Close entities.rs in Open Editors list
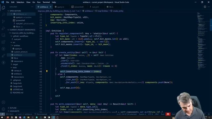This screenshot has width=212, height=119. tap(11, 14)
